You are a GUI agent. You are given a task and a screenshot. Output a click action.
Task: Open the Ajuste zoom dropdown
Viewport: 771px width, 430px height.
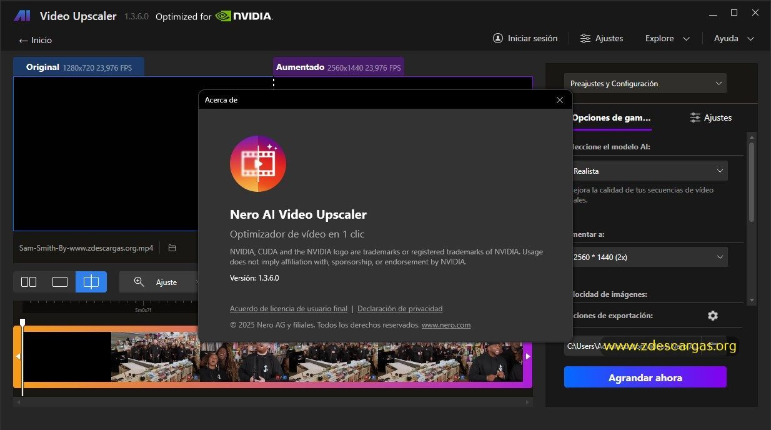pyautogui.click(x=166, y=282)
